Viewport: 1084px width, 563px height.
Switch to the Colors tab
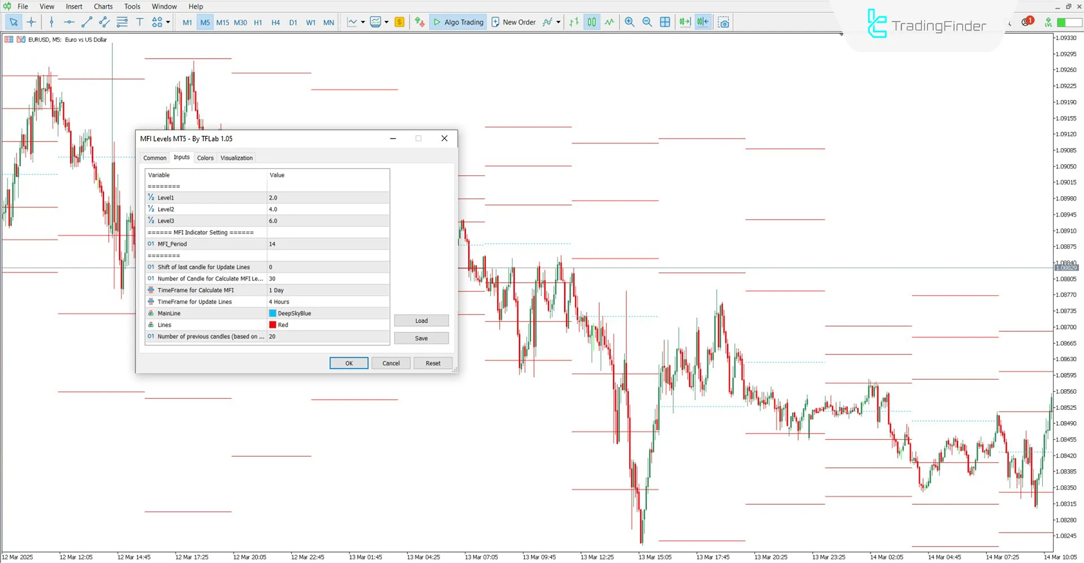tap(205, 158)
